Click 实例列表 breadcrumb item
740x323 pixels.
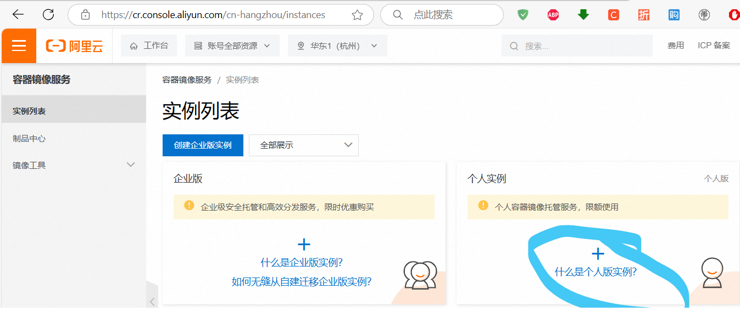click(x=242, y=80)
